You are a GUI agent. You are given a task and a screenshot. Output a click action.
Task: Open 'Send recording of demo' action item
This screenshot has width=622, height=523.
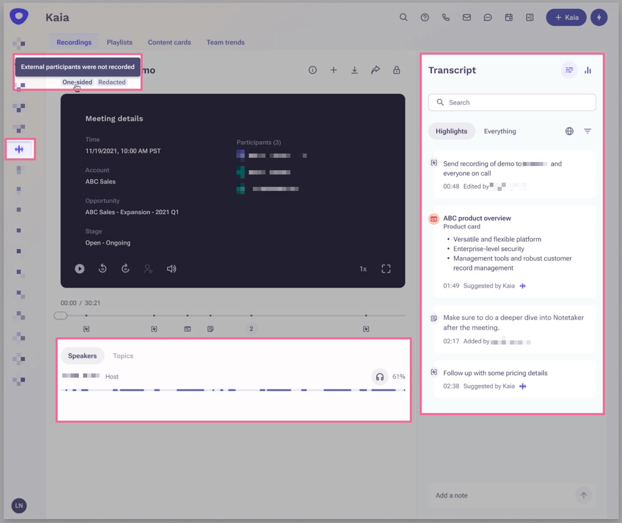(515, 175)
